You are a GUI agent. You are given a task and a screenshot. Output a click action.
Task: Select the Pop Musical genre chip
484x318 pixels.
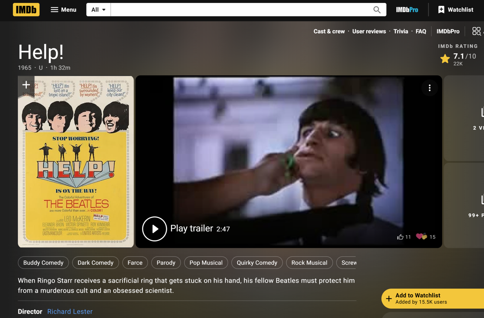point(206,263)
